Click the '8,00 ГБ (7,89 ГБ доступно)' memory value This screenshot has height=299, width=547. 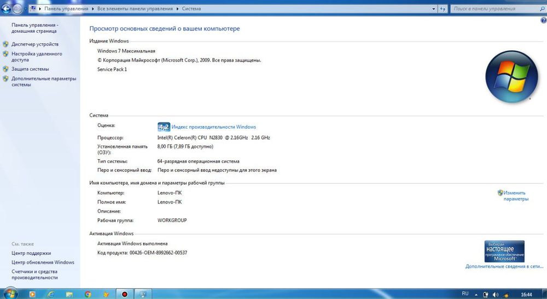[x=185, y=147]
